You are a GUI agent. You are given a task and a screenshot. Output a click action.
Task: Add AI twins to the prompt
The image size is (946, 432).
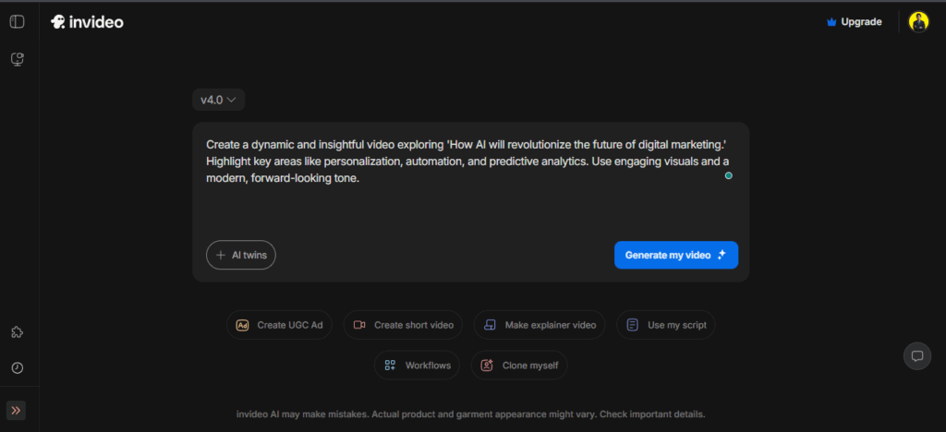point(241,255)
